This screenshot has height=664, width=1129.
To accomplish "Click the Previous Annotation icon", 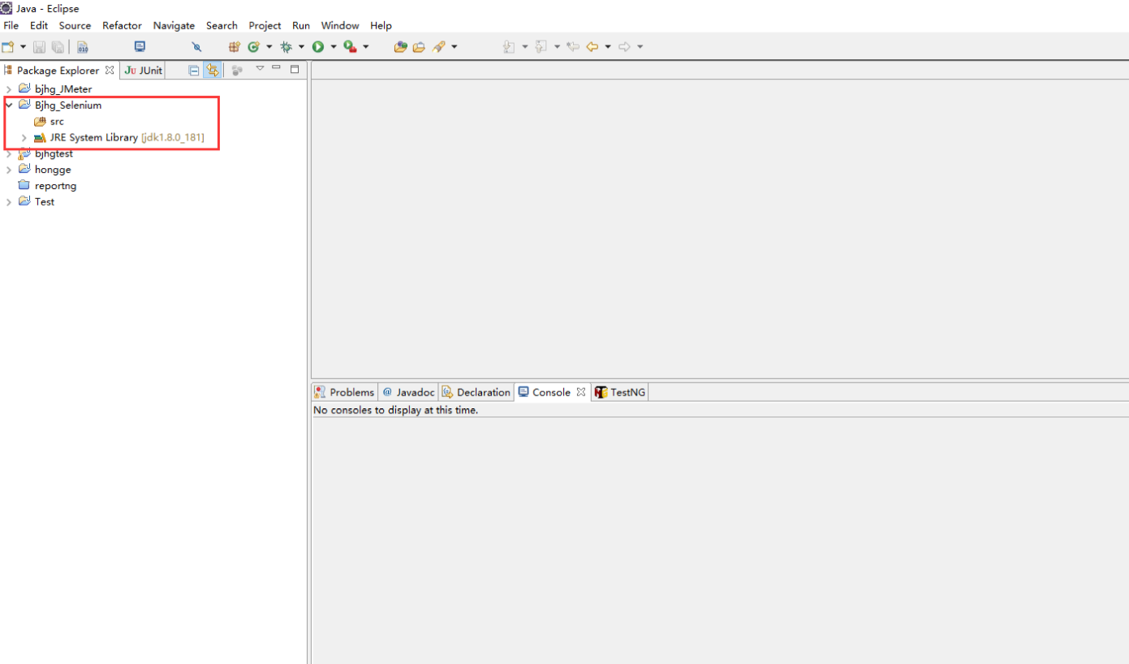I will pyautogui.click(x=541, y=47).
